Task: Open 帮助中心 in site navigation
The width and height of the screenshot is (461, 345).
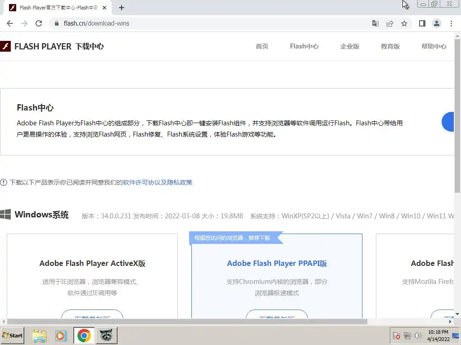Action: coord(434,46)
